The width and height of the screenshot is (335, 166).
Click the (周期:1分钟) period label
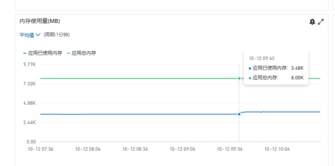point(56,35)
